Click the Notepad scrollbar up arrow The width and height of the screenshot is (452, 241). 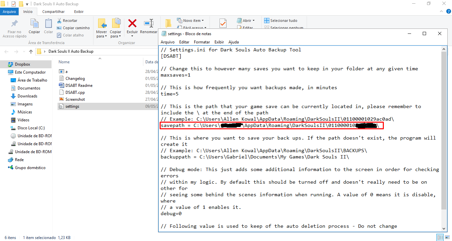(444, 49)
